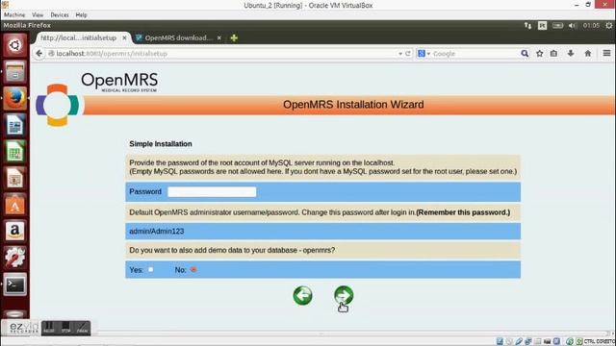Open the sound volume indicator
Image resolution: width=616 pixels, height=346 pixels.
(573, 26)
